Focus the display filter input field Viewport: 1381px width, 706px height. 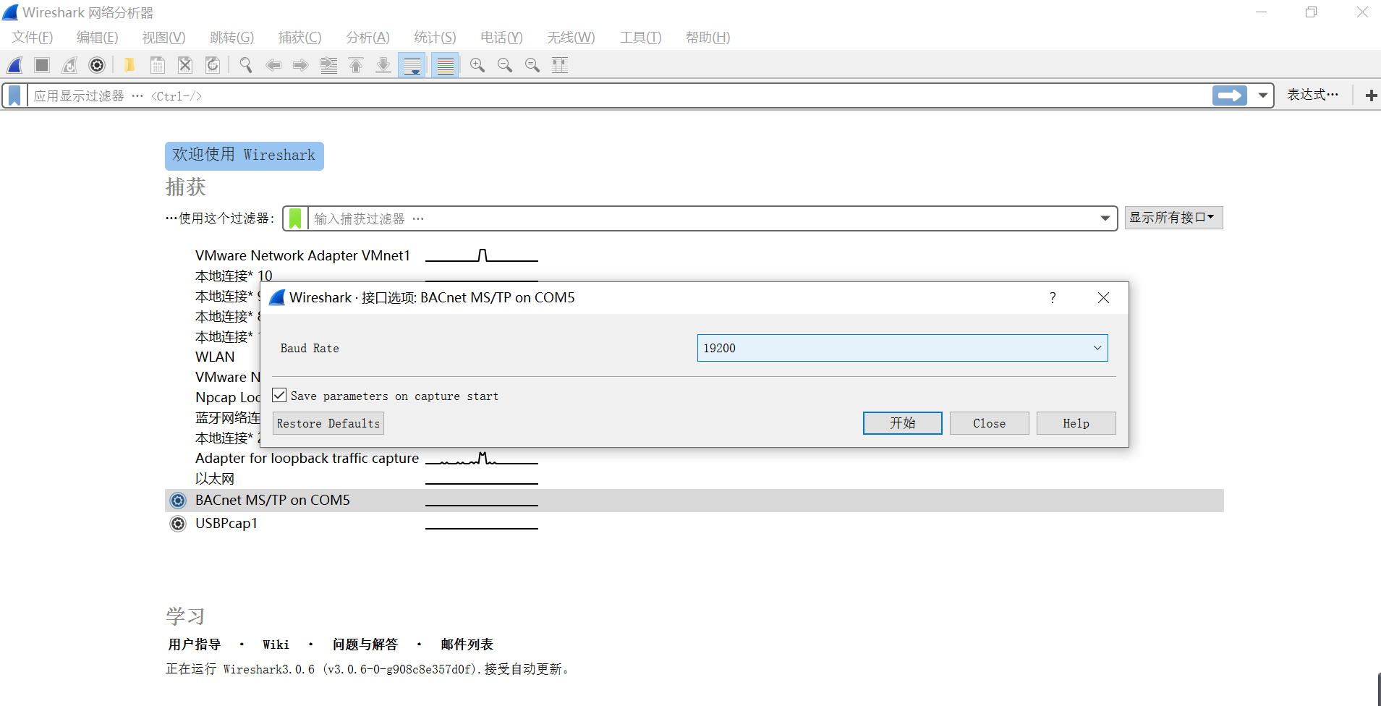point(621,95)
